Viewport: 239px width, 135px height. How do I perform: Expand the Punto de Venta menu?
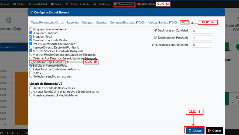(80, 4)
